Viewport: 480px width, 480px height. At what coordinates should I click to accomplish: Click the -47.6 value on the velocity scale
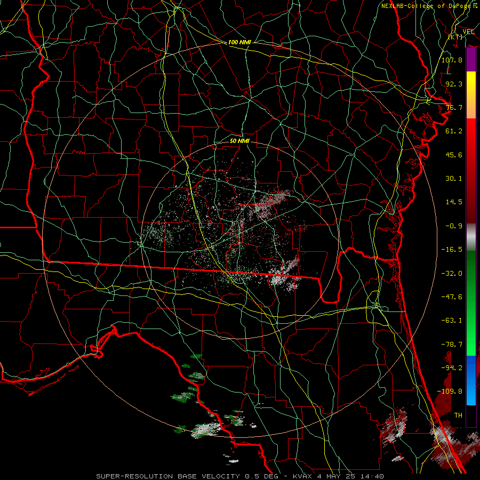pyautogui.click(x=452, y=297)
